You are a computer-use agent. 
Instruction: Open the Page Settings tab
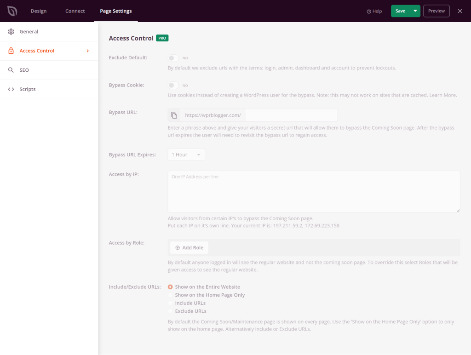pyautogui.click(x=116, y=11)
